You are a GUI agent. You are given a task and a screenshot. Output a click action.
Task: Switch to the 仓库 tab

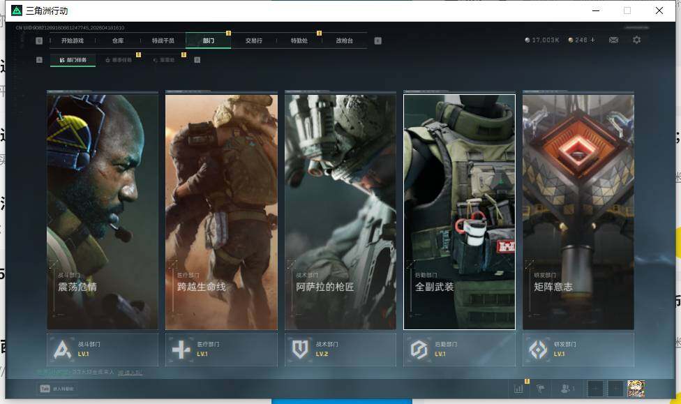click(118, 40)
